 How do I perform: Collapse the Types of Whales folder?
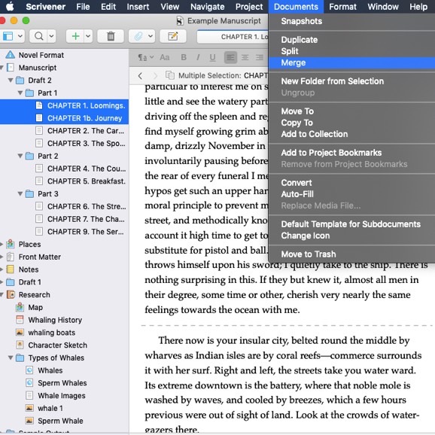coord(11,357)
